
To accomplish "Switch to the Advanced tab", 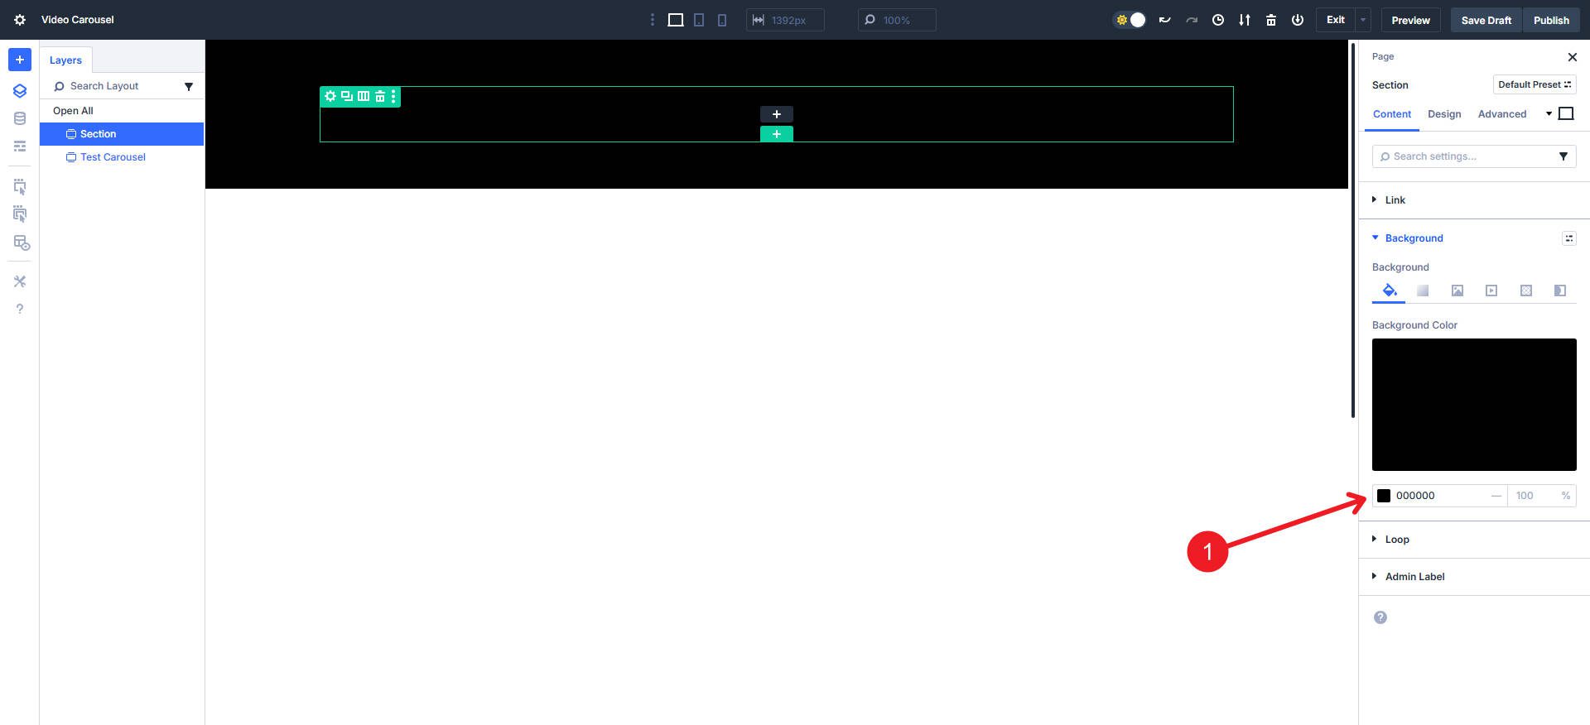I will 1501,114.
